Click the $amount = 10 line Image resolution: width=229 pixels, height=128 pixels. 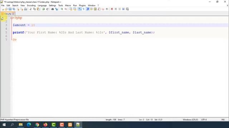pos(24,25)
